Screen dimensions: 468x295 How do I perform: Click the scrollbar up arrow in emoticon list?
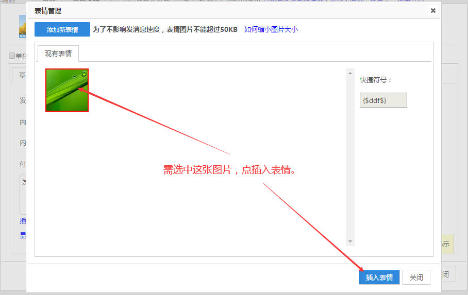tap(350, 73)
